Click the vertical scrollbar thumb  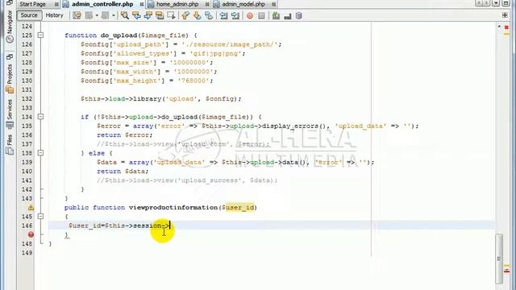(x=499, y=259)
